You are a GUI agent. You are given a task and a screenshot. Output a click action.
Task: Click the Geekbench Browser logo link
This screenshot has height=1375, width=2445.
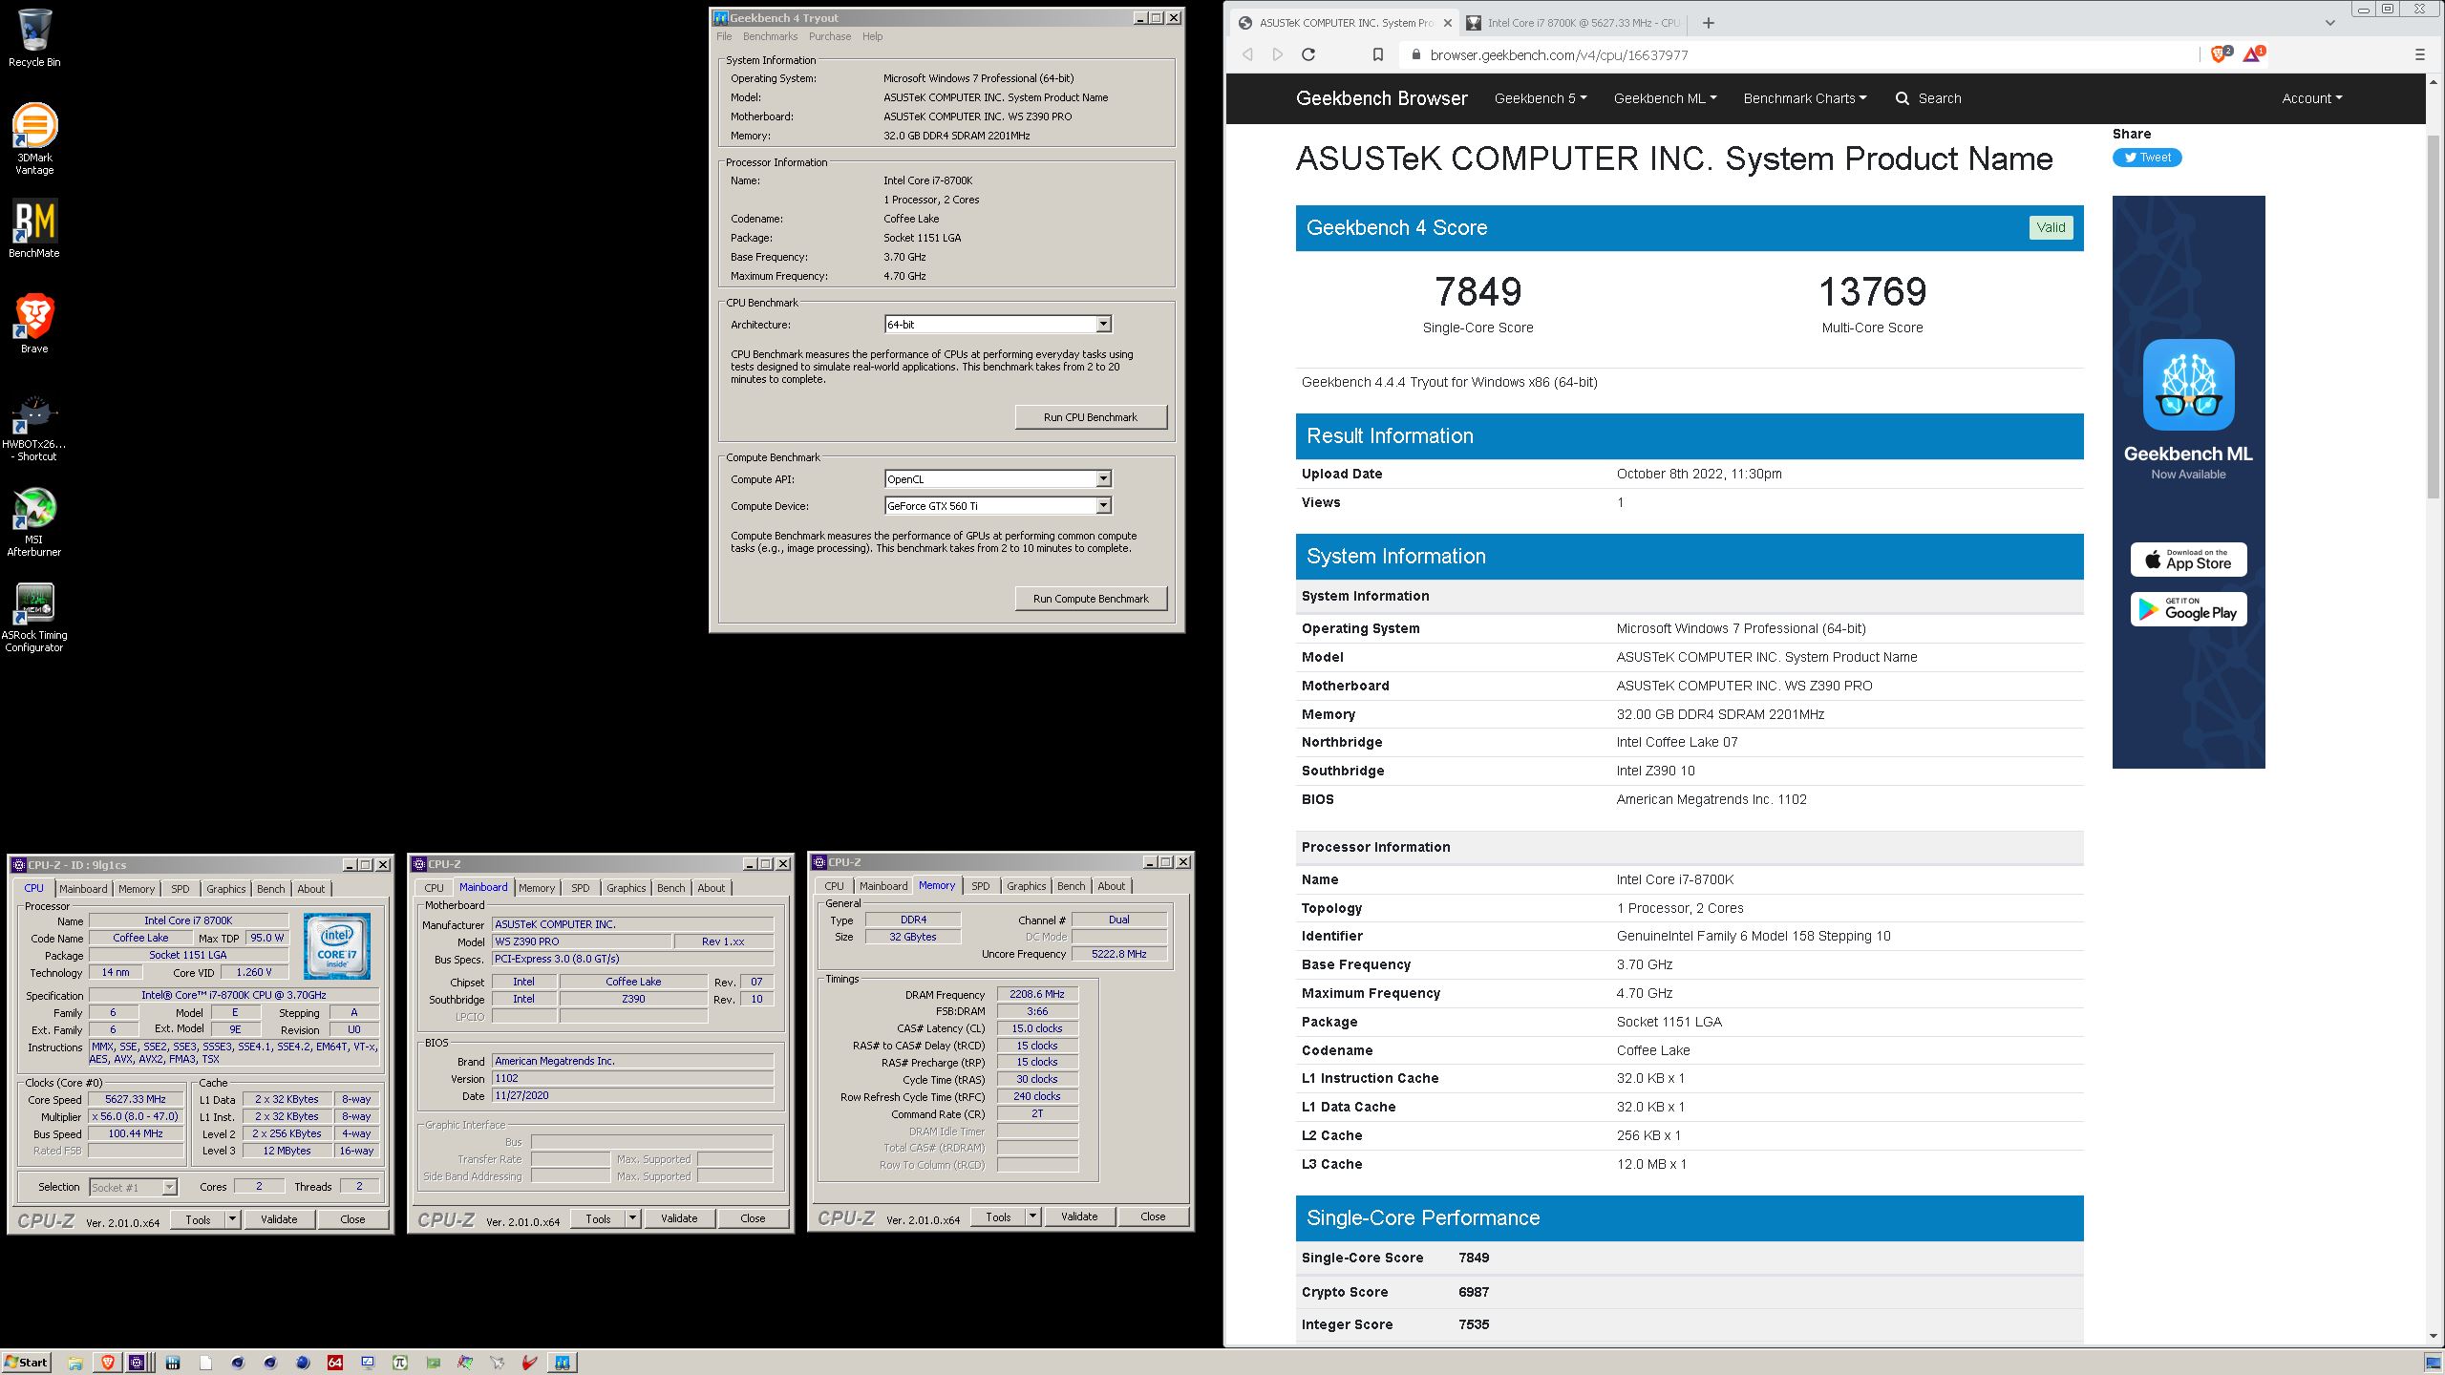tap(1381, 98)
